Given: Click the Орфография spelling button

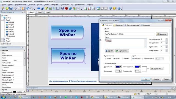Looking at the screenshot, I should pyautogui.click(x=122, y=51).
